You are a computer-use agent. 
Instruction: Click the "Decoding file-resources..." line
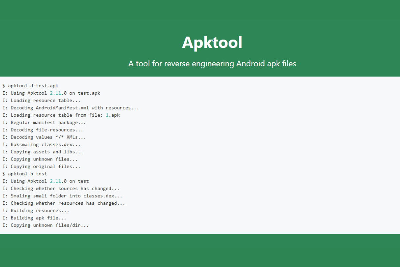pyautogui.click(x=43, y=130)
